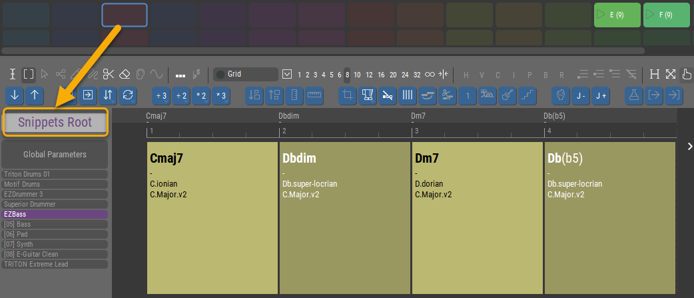This screenshot has width=694, height=298.
Task: Open the grid size dropdown arrow
Action: [287, 74]
